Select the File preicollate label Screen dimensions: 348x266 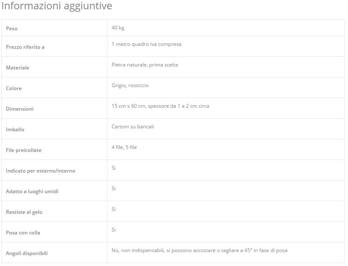coord(24,150)
